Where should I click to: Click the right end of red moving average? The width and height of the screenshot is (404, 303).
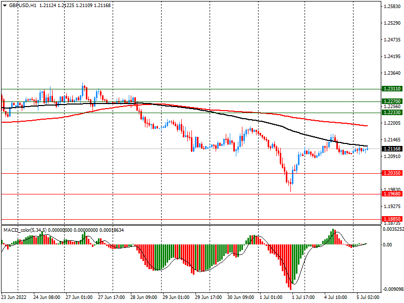click(x=366, y=126)
